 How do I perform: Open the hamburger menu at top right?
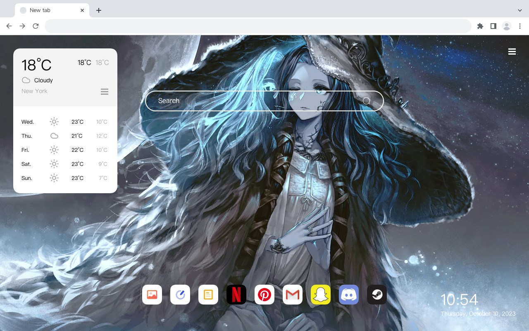pos(512,52)
